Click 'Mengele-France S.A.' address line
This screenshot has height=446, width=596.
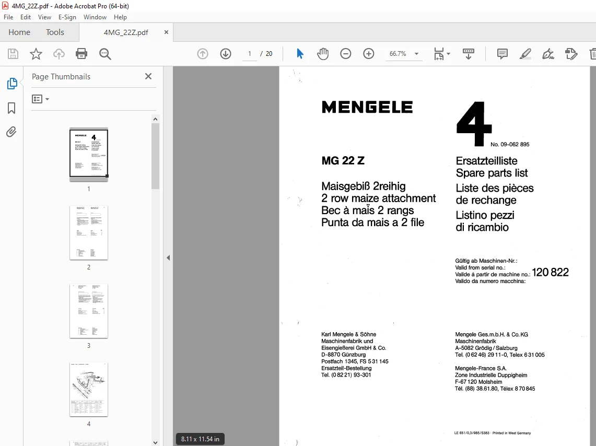tap(481, 369)
